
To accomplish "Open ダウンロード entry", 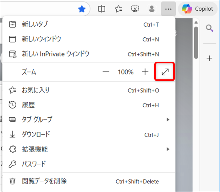I will coord(89,135).
